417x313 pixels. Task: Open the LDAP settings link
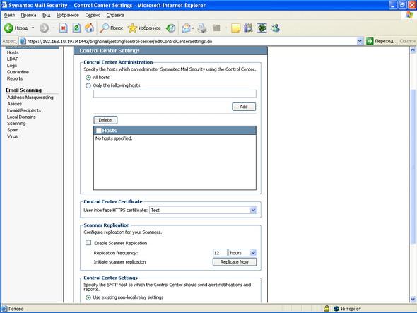click(x=13, y=59)
